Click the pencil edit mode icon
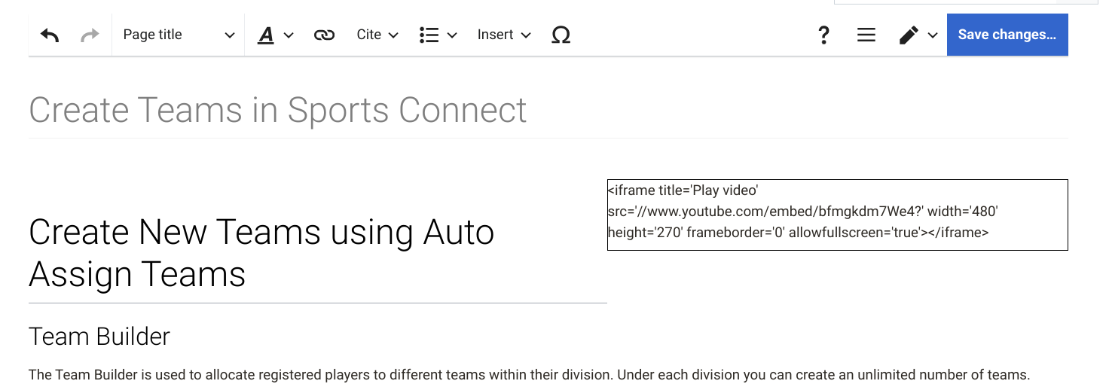The width and height of the screenshot is (1109, 387). [x=909, y=35]
